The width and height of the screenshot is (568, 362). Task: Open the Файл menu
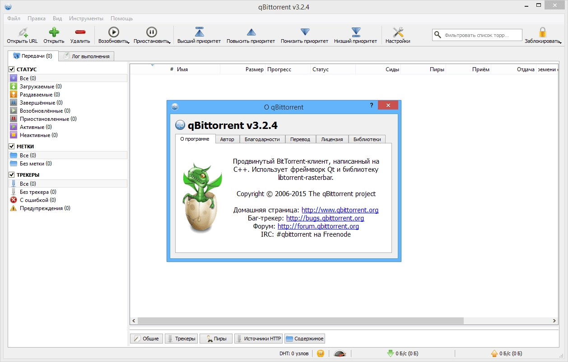coord(14,18)
